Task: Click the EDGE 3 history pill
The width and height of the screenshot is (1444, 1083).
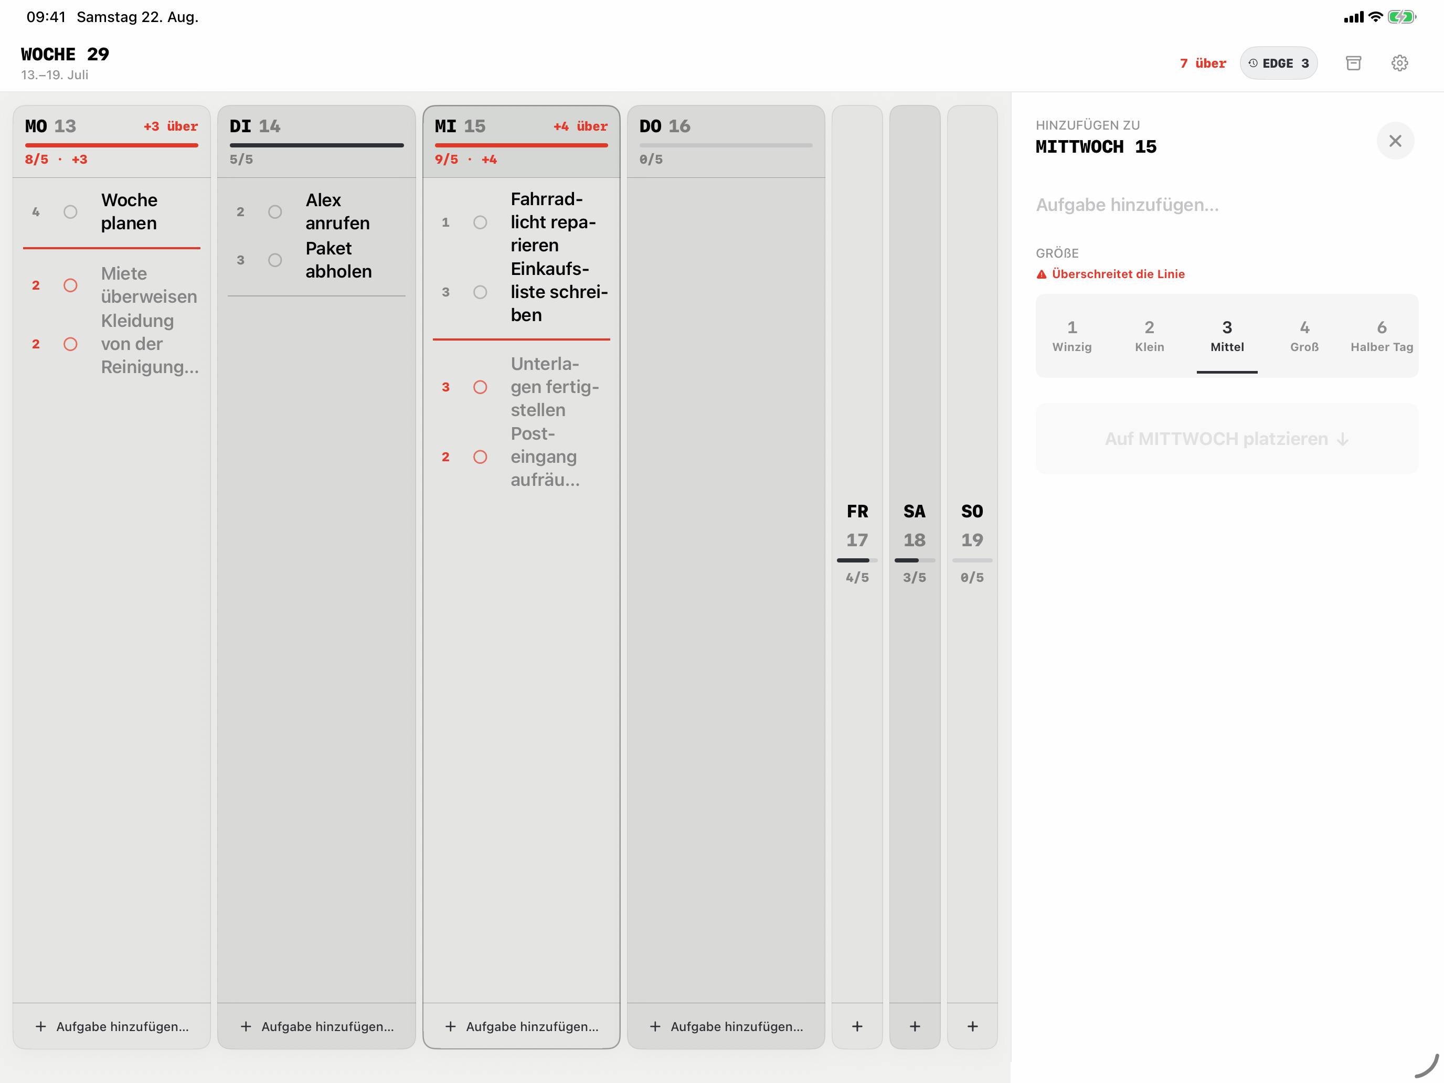Action: tap(1278, 63)
